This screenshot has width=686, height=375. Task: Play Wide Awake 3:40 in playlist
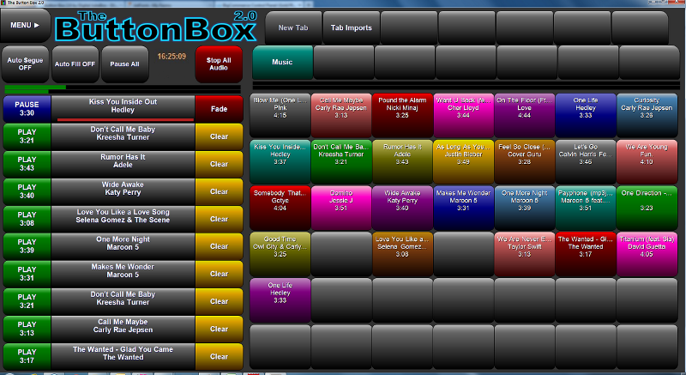27,191
